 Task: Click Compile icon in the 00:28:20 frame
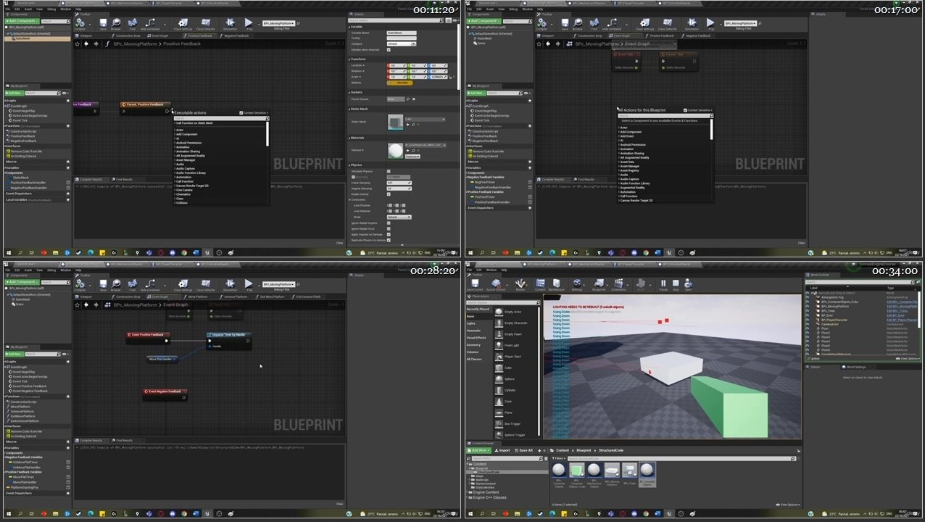pos(80,285)
